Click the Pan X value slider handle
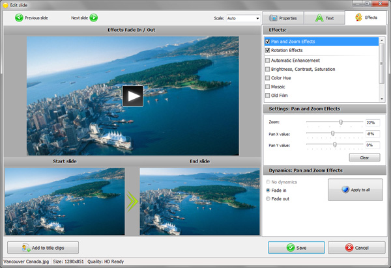 click(332, 133)
